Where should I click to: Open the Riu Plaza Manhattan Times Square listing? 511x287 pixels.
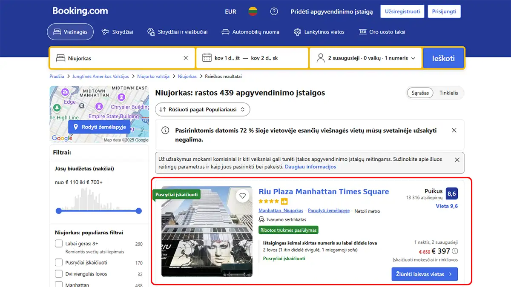point(324,191)
